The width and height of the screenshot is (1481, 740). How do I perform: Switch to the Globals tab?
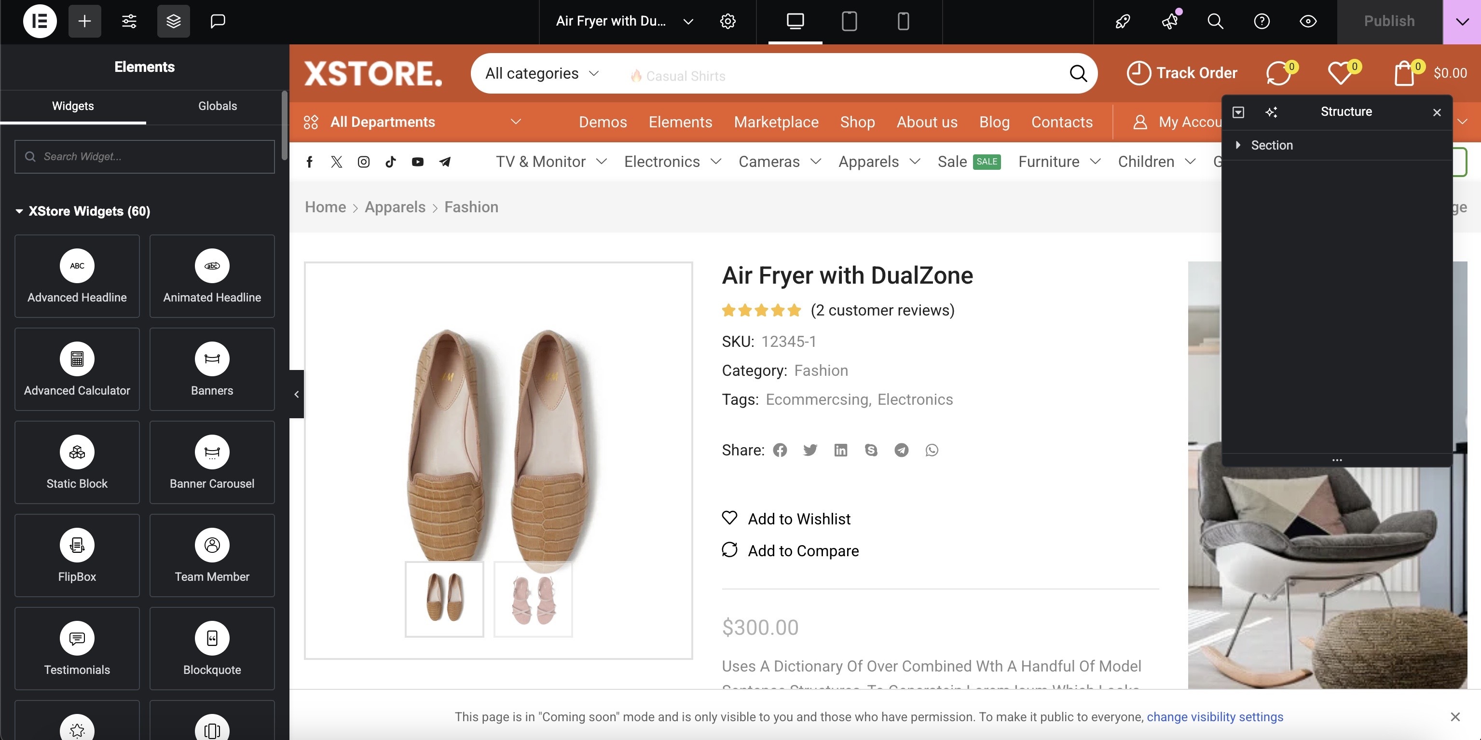[217, 106]
